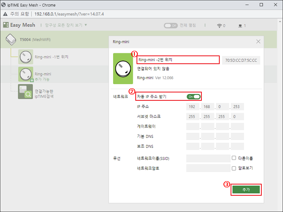Click the address bar URL
The width and height of the screenshot is (283, 212).
pos(69,14)
